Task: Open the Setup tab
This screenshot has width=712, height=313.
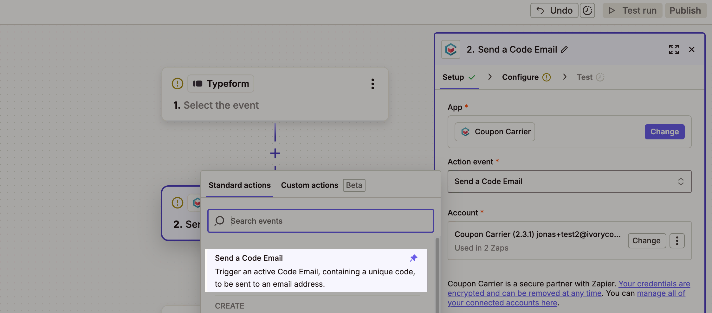Action: click(459, 77)
